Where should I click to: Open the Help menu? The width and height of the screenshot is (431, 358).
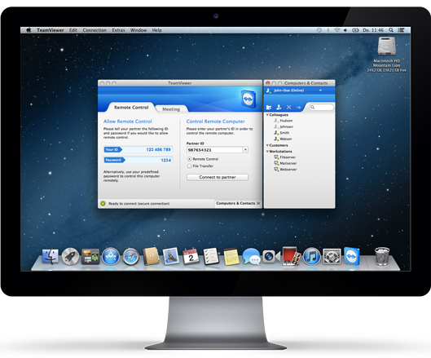157,30
